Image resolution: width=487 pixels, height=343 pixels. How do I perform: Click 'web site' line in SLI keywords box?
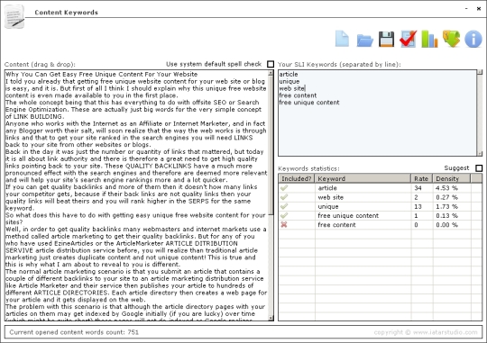coord(292,88)
